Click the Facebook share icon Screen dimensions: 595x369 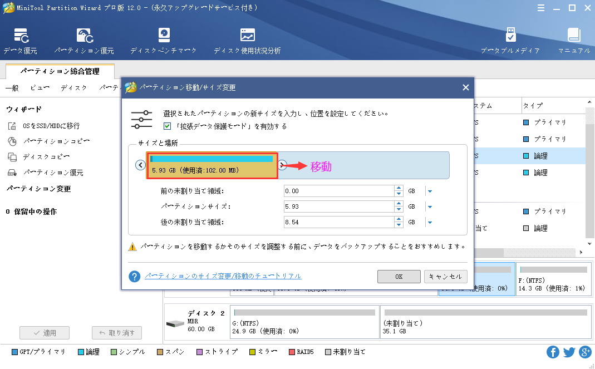[x=553, y=352]
